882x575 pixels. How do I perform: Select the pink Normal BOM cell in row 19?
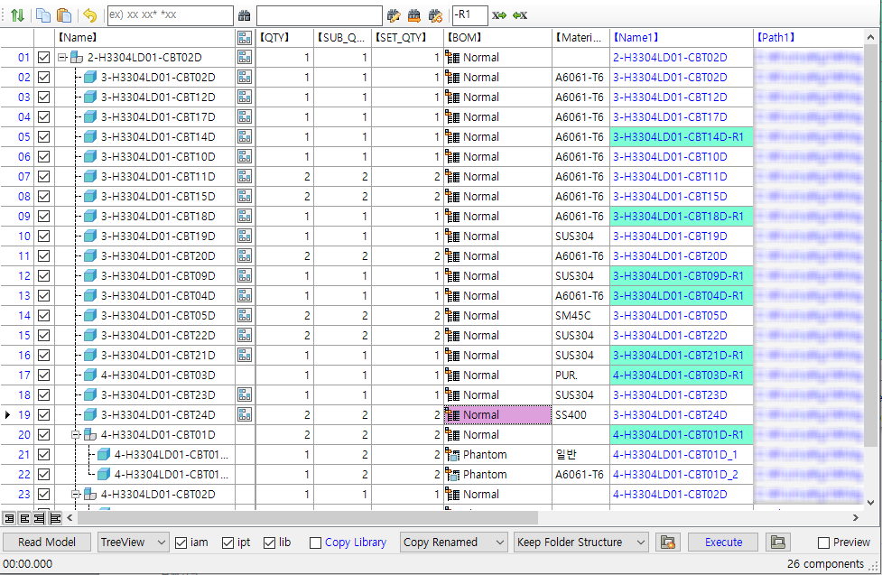point(497,415)
